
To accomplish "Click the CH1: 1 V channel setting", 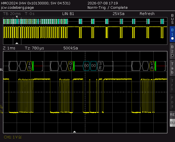I will pyautogui.click(x=13, y=137).
